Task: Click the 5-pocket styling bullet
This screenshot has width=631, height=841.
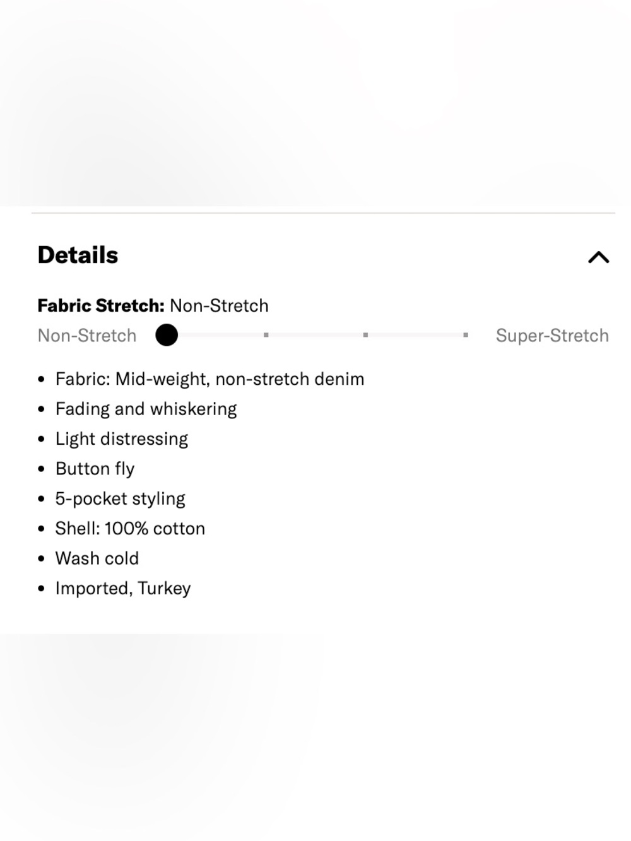Action: pyautogui.click(x=120, y=498)
